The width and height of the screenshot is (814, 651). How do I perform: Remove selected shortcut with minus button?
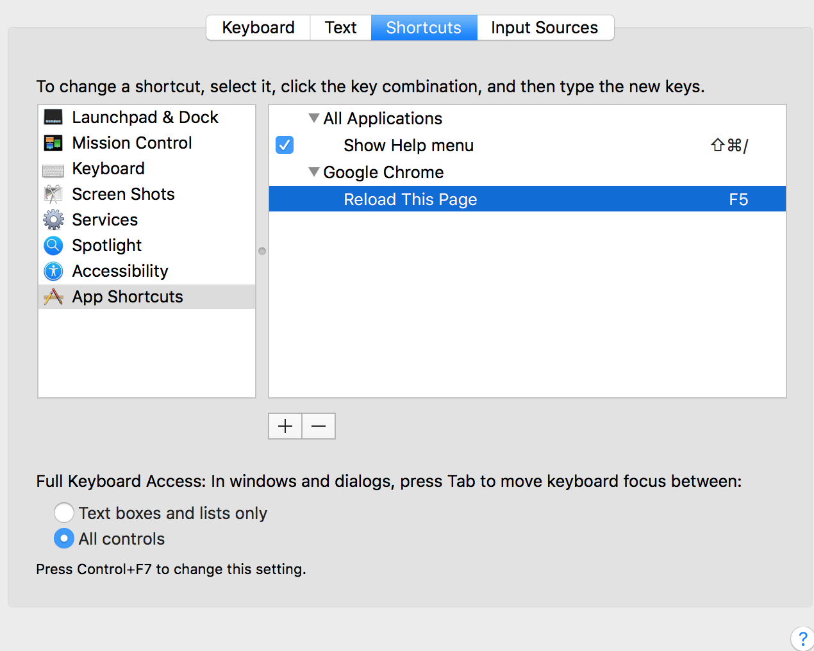pos(319,426)
